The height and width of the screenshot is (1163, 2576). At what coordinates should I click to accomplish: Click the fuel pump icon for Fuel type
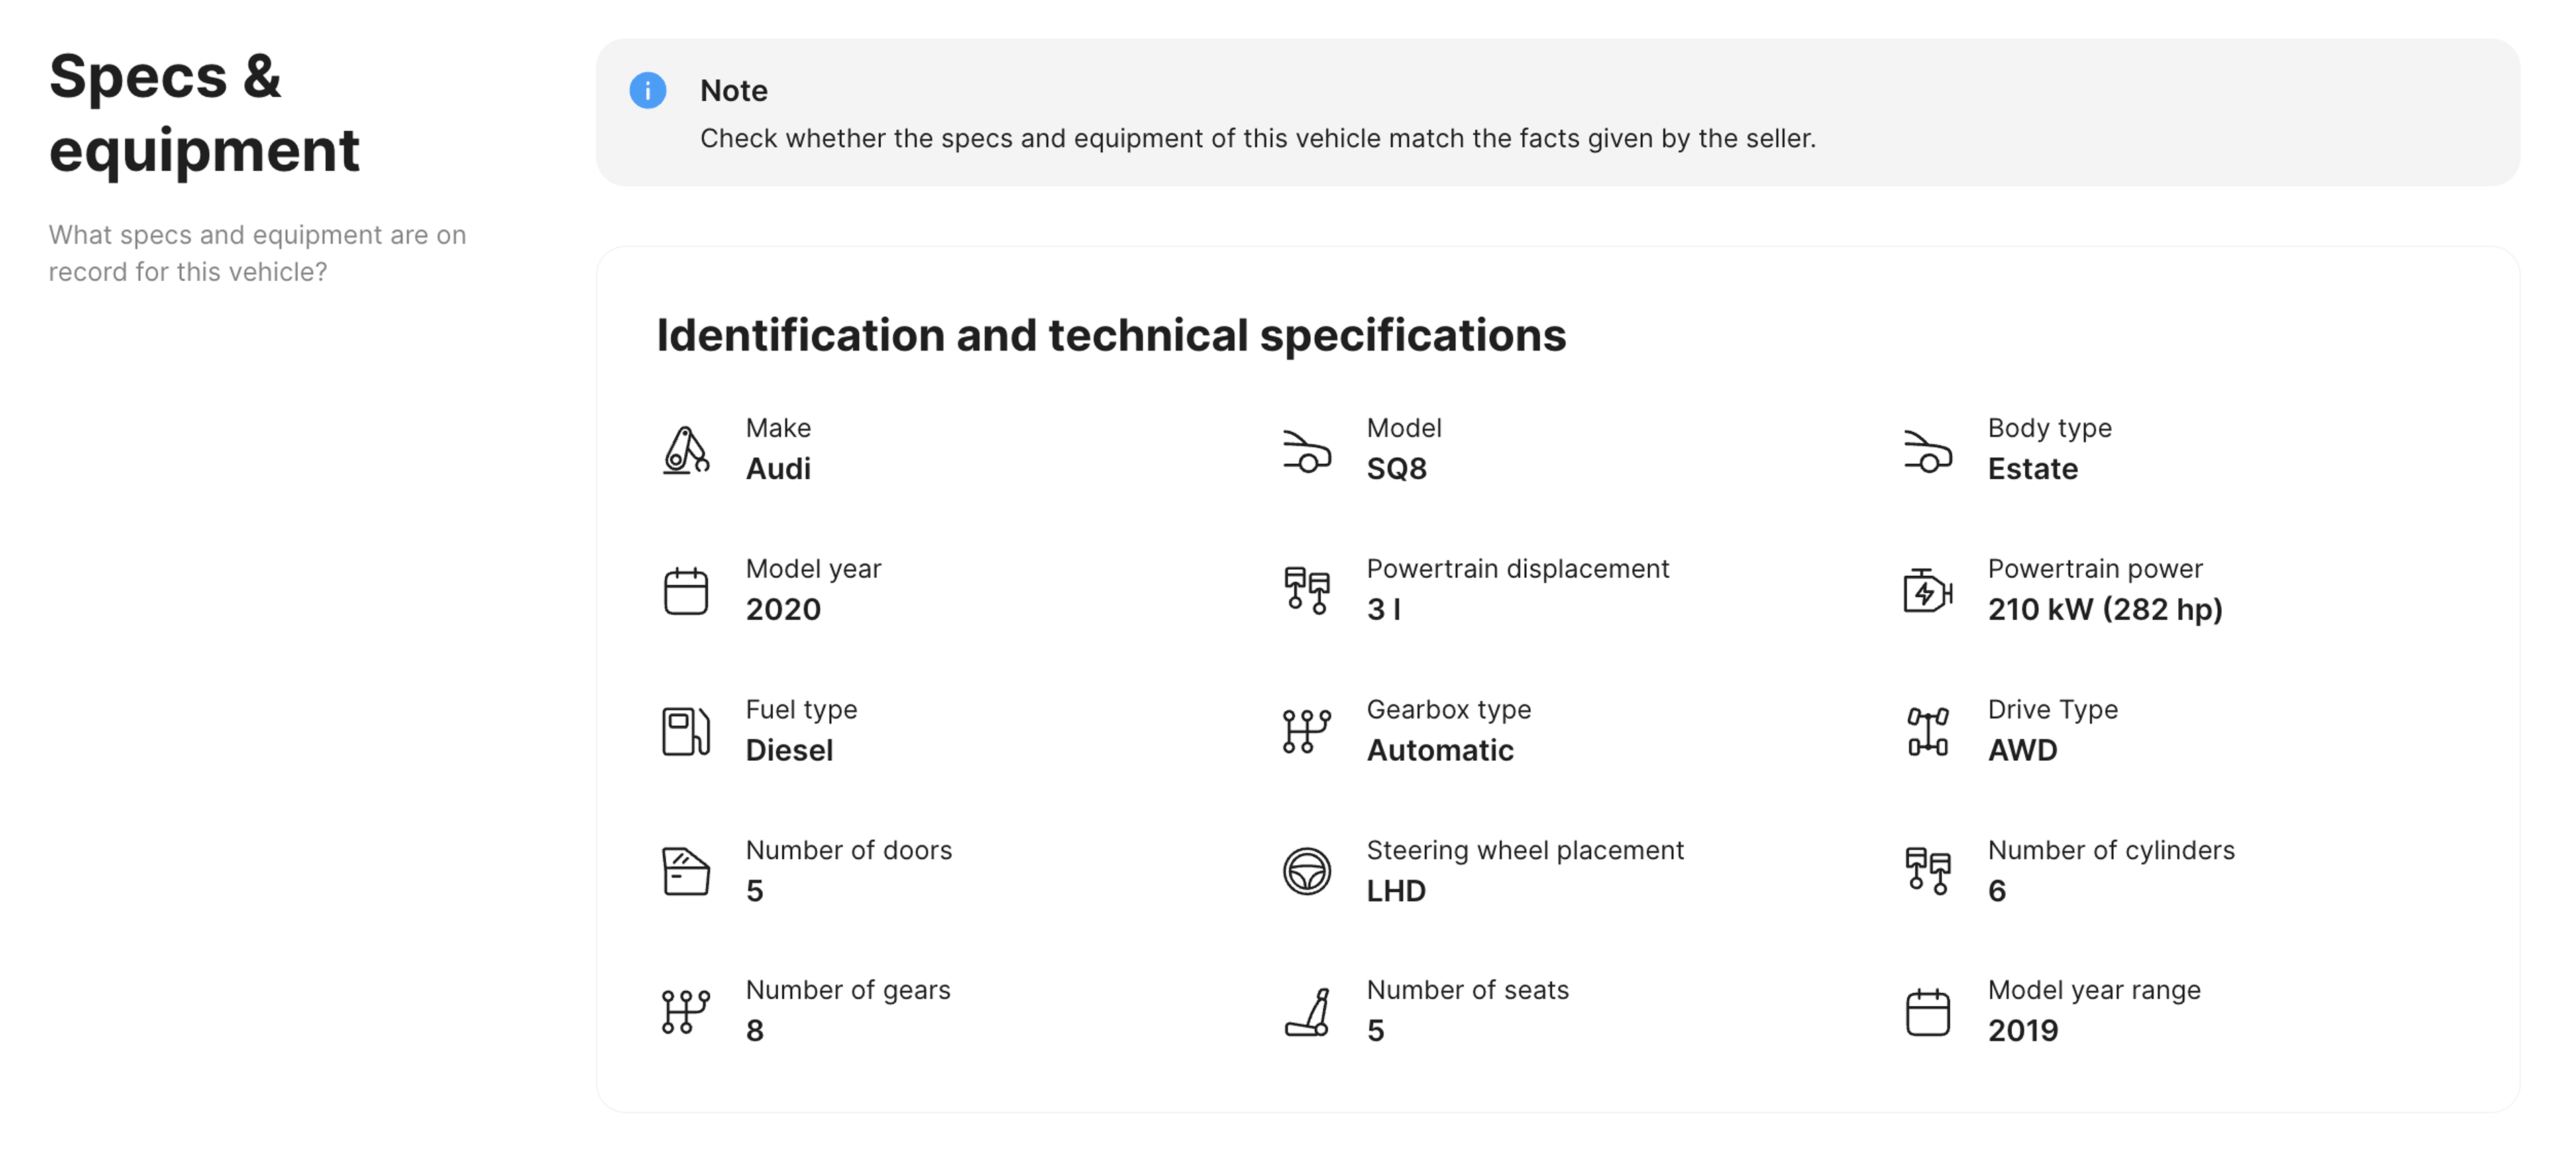(686, 731)
